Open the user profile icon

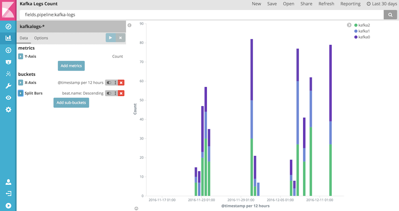[8, 182]
